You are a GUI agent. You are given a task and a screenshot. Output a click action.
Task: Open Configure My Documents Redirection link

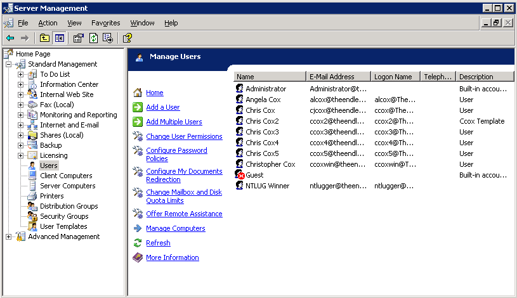coord(185,176)
